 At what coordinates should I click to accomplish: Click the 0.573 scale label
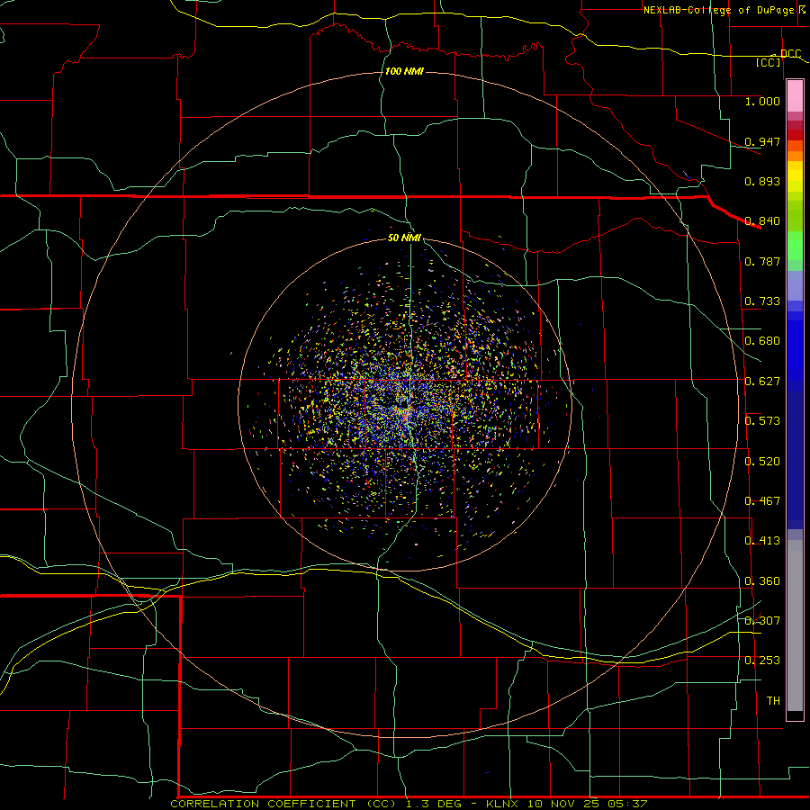point(762,421)
